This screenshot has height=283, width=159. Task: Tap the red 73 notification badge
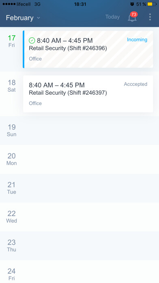click(134, 15)
